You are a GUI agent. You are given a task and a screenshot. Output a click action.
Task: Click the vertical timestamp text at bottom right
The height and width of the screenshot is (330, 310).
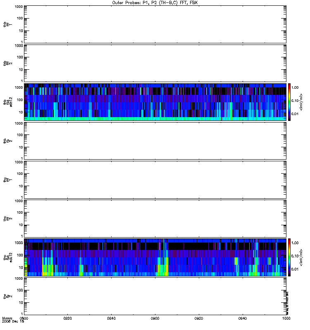(x=287, y=303)
